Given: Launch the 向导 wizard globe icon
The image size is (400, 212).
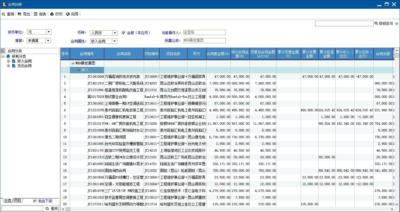Looking at the screenshot, I should pos(68,14).
